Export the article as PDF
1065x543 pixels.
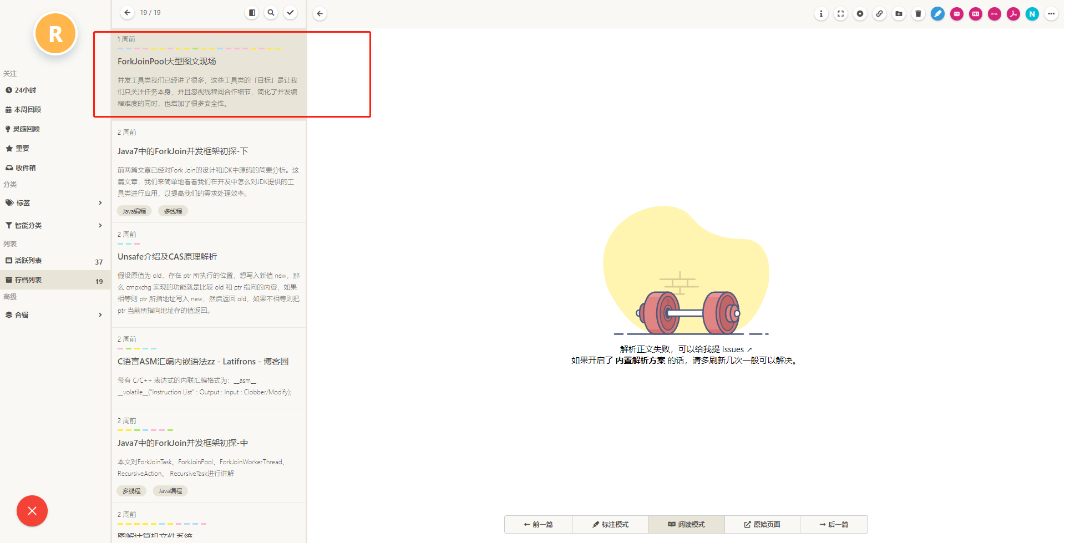(x=1013, y=13)
